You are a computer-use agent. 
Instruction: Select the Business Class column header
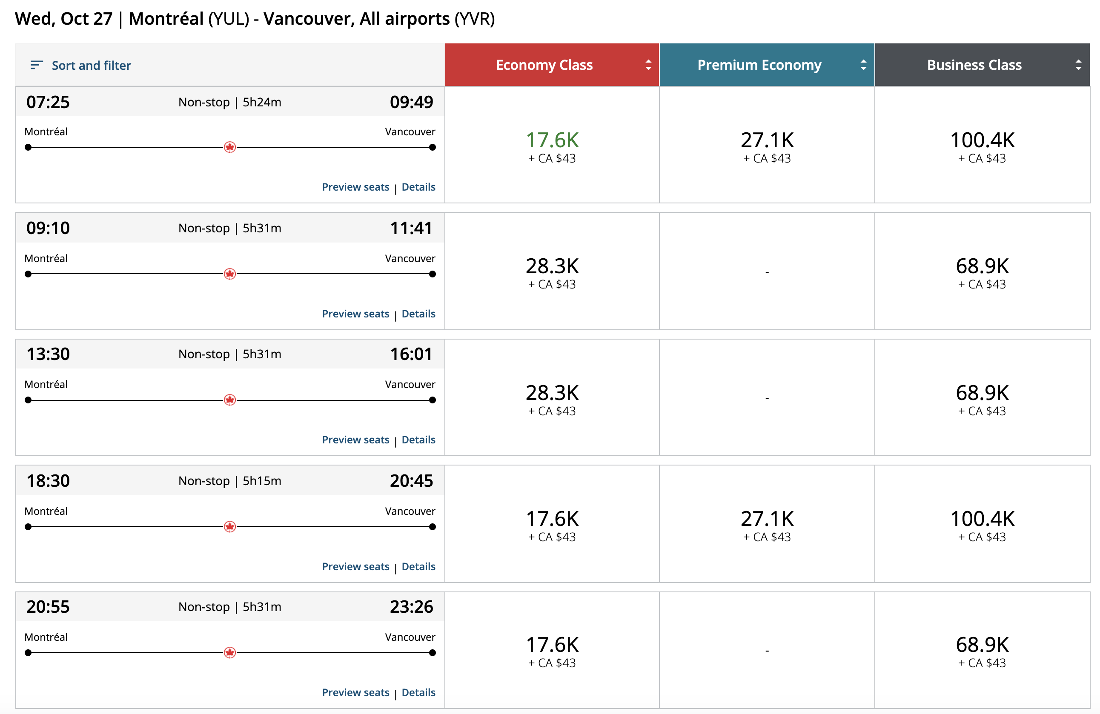tap(974, 65)
